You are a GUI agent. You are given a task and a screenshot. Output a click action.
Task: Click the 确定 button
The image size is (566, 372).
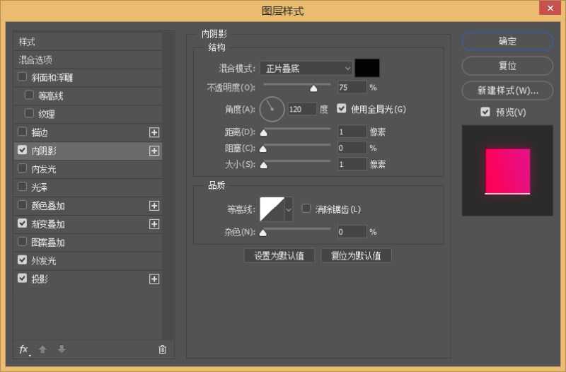507,42
